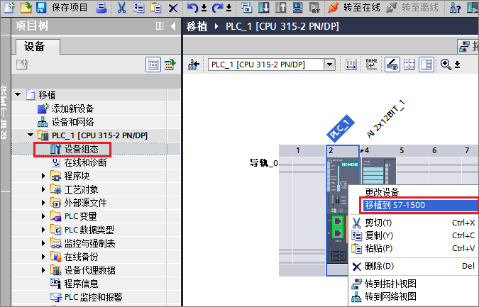Toggle the page break grid icon
479x307 pixels.
pyautogui.click(x=409, y=65)
